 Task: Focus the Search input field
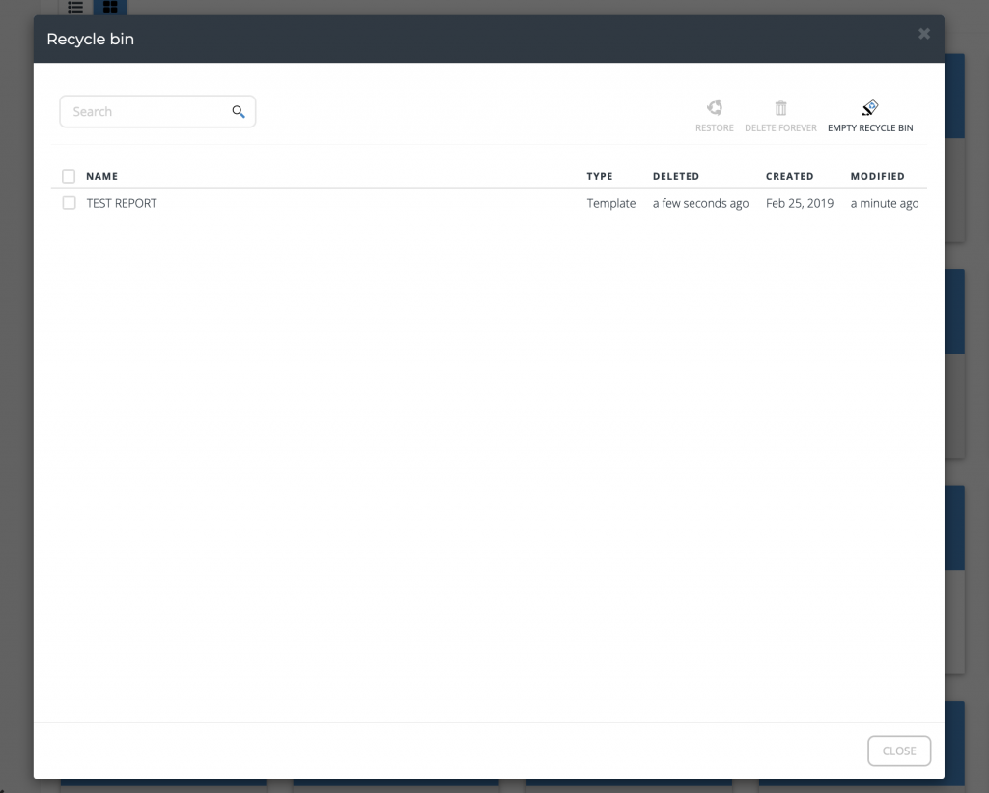(x=145, y=112)
